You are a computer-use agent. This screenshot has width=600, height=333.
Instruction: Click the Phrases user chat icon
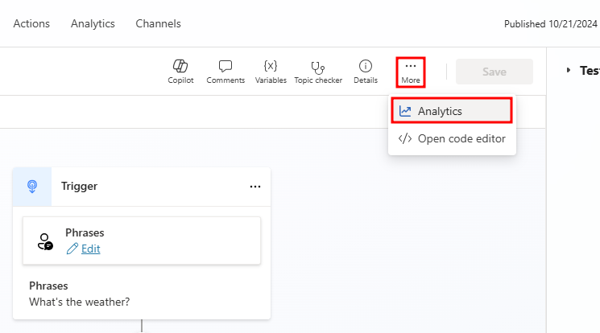[x=45, y=241]
